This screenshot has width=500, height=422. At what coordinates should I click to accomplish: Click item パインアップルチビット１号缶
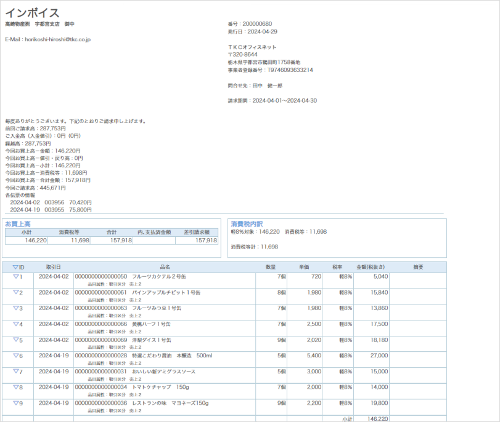coord(166,292)
